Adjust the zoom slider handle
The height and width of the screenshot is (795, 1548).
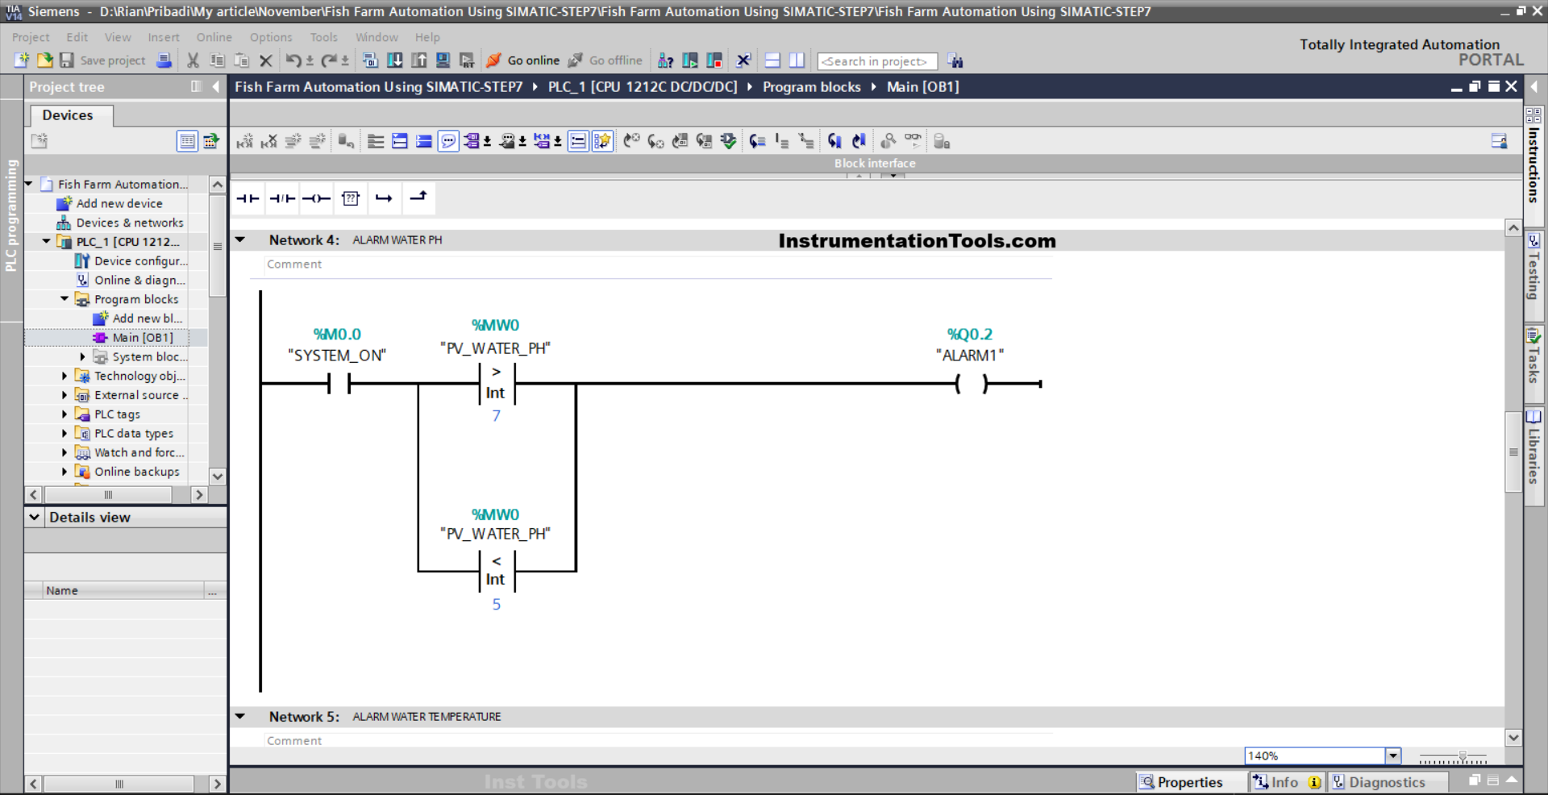pyautogui.click(x=1463, y=756)
